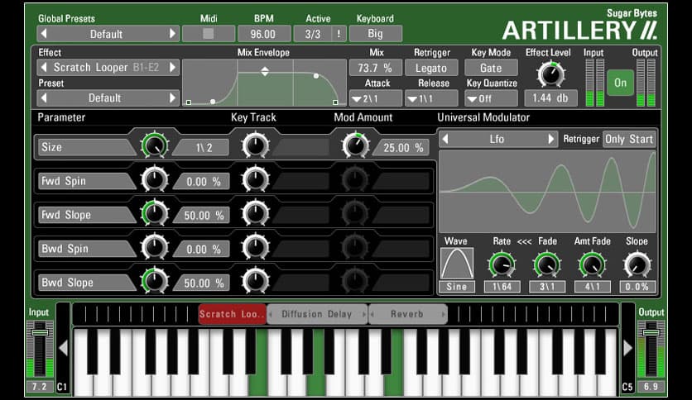Select previous global preset arrow
The height and width of the screenshot is (400, 692).
43,34
